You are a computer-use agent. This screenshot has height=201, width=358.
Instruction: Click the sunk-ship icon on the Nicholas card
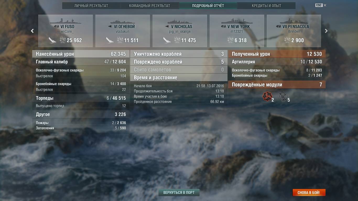tap(167, 40)
